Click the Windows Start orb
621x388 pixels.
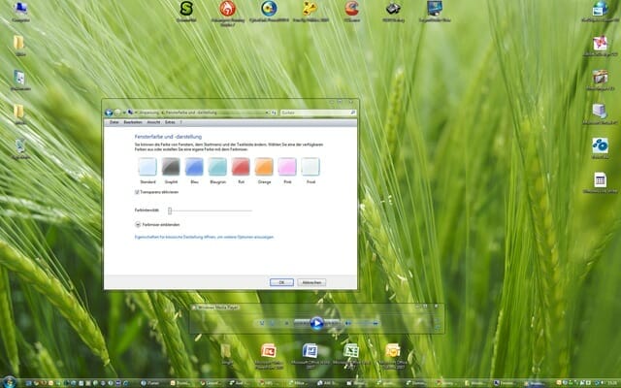[10, 381]
